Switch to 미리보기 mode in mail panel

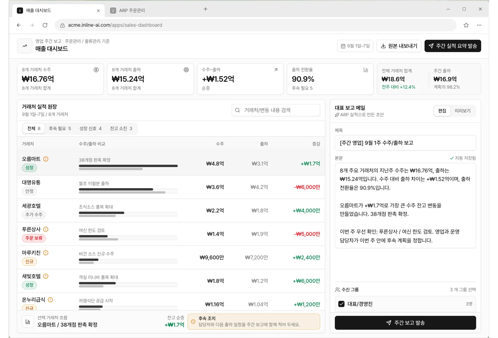pos(463,111)
